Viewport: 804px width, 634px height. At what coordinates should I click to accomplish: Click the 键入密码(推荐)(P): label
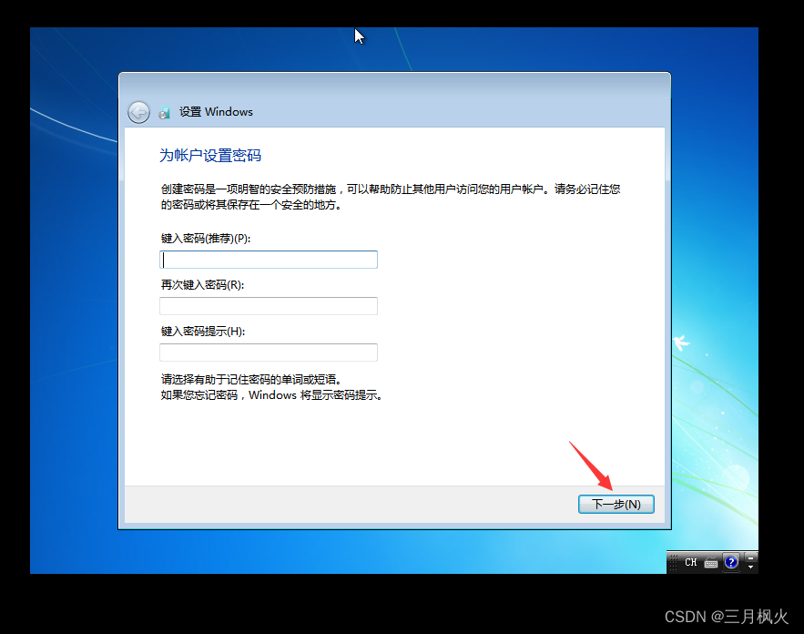tap(206, 239)
